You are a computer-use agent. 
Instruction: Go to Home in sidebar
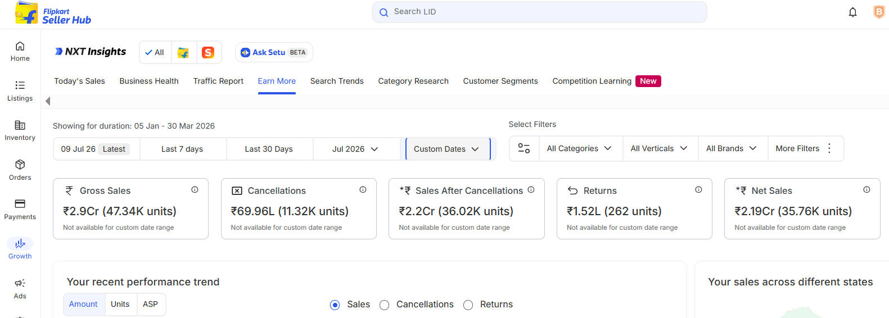(x=20, y=51)
